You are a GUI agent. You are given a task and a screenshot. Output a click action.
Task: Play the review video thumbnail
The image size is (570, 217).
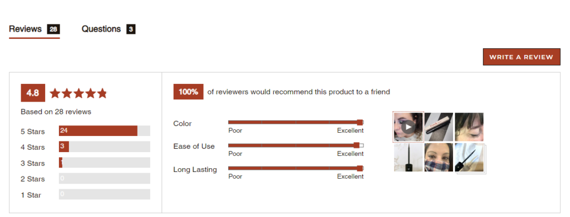tap(408, 127)
